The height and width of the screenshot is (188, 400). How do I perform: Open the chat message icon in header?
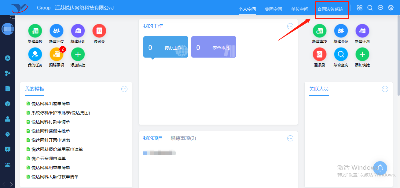pos(380,8)
